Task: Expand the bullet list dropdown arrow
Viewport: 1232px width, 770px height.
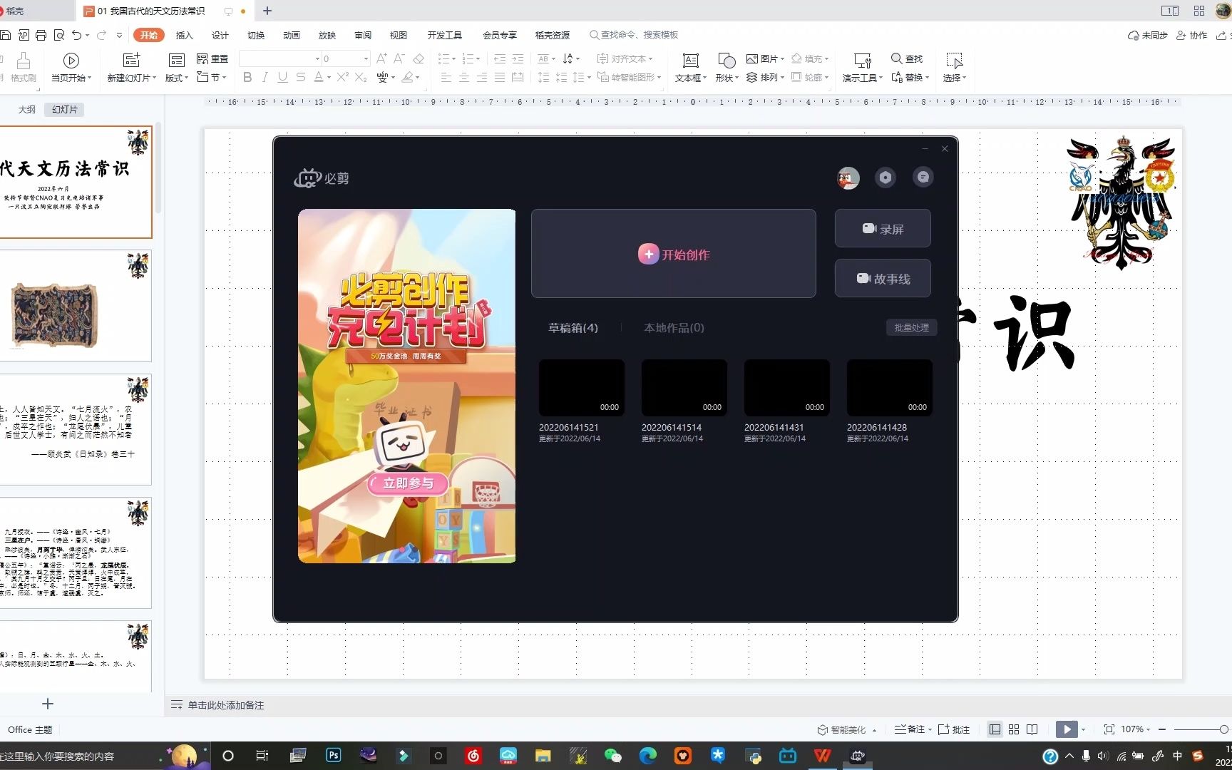Action: point(453,58)
